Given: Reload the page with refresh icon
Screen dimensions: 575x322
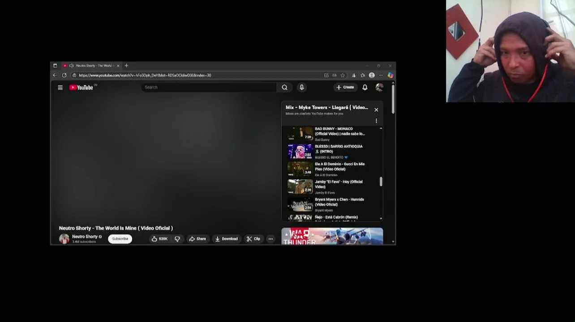Looking at the screenshot, I should (64, 75).
